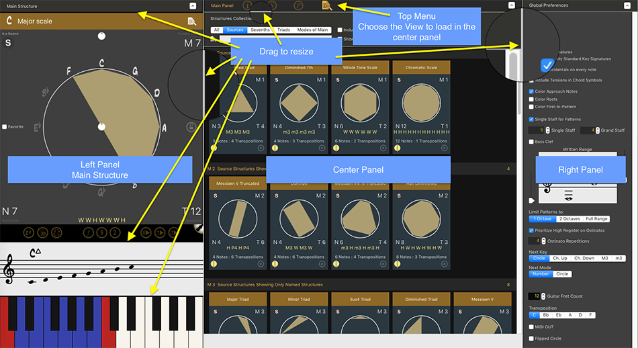The image size is (638, 348).
Task: Click the S badge on Diminished 7th card
Action: pos(277,80)
